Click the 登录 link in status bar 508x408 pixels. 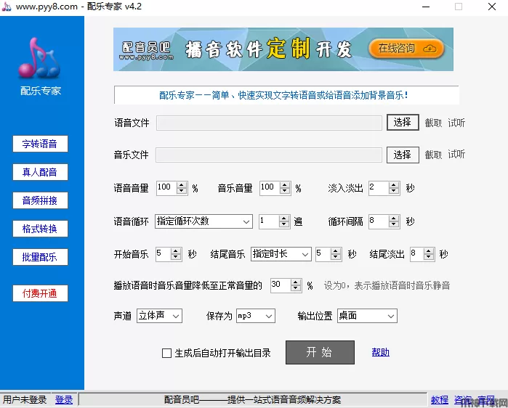[x=64, y=400]
